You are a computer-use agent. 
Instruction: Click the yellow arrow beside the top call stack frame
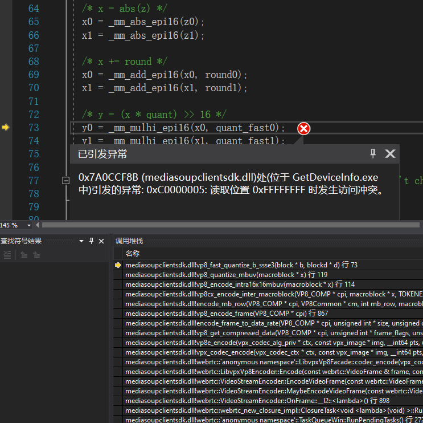(x=118, y=265)
